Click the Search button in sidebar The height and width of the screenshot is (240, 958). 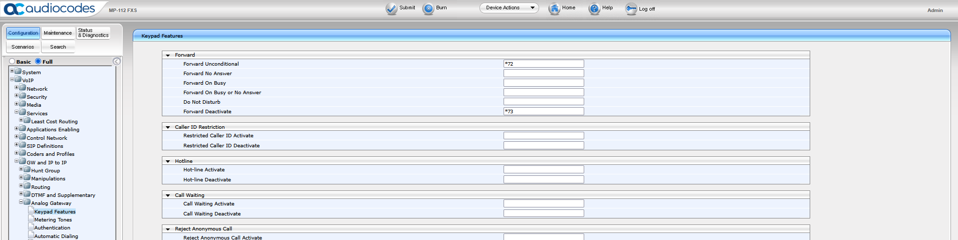(x=58, y=47)
